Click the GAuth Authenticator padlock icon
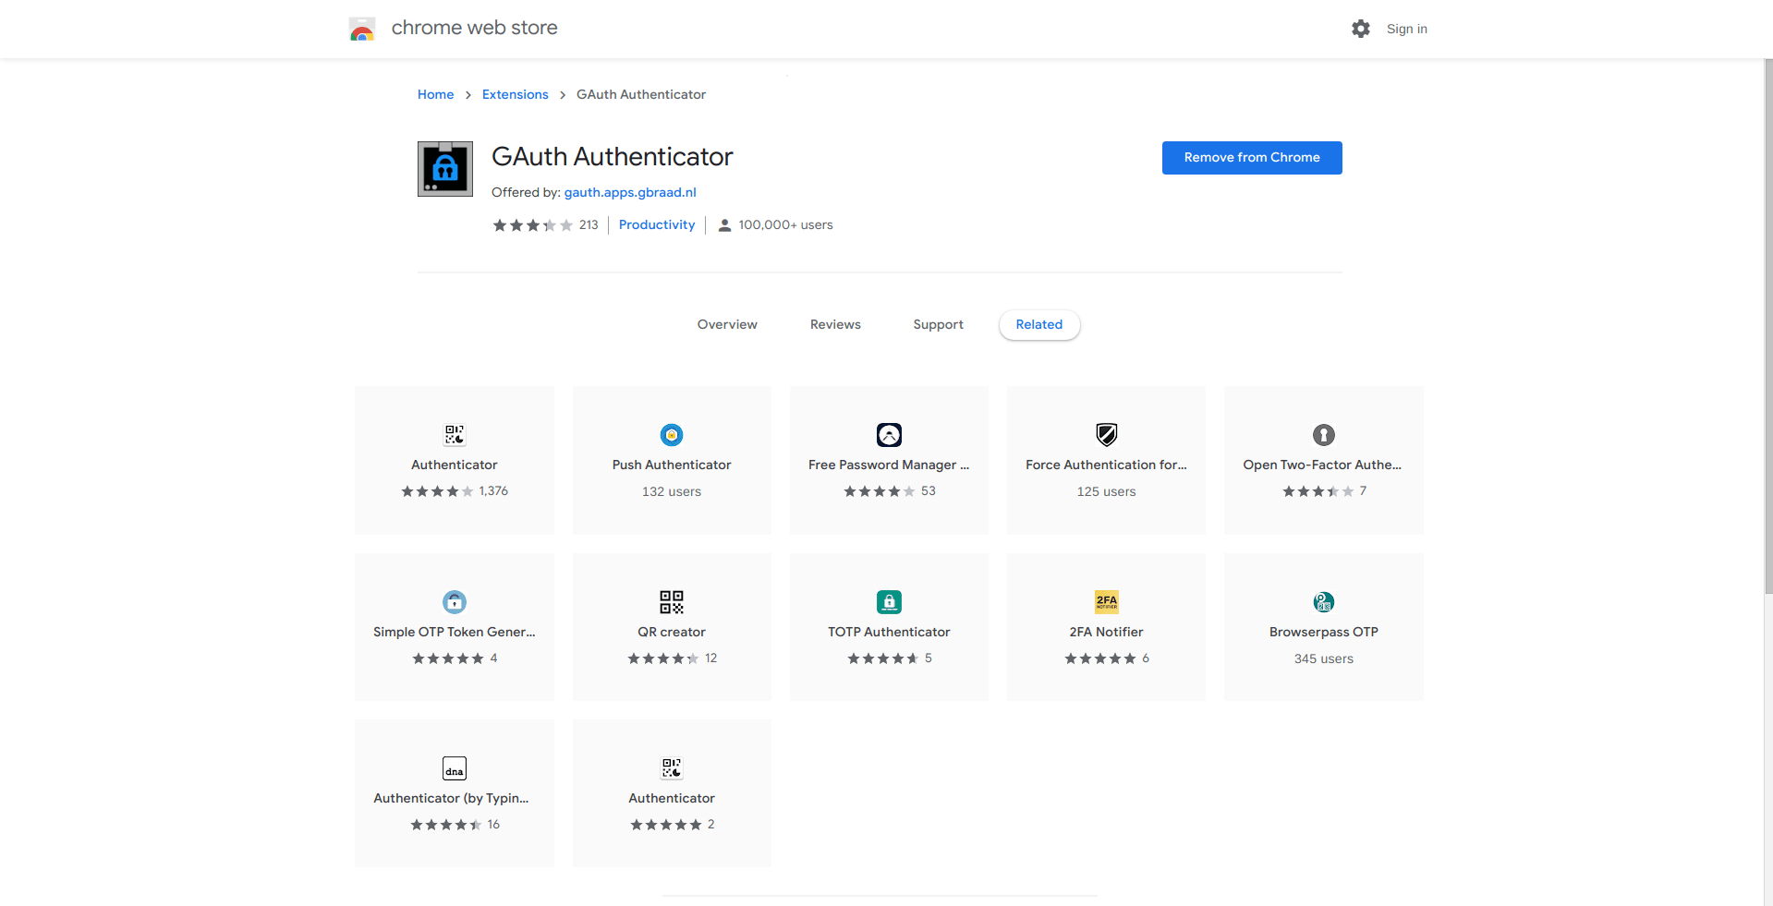 click(445, 169)
